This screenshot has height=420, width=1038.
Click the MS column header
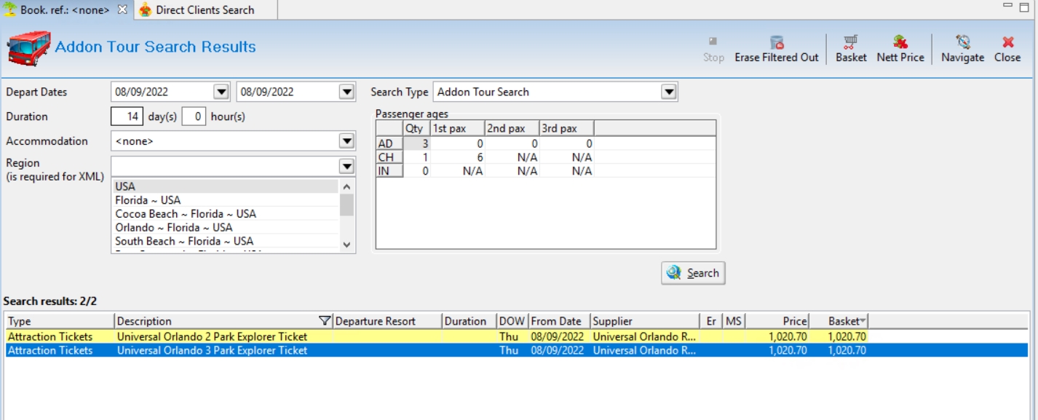(x=734, y=321)
